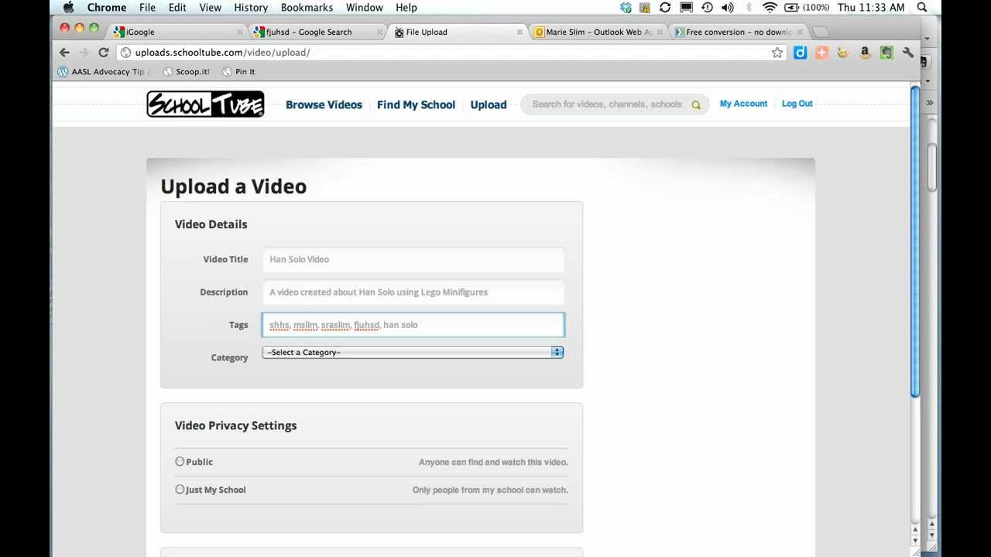Click the display mirroring menu bar icon
991x557 pixels.
(x=686, y=7)
